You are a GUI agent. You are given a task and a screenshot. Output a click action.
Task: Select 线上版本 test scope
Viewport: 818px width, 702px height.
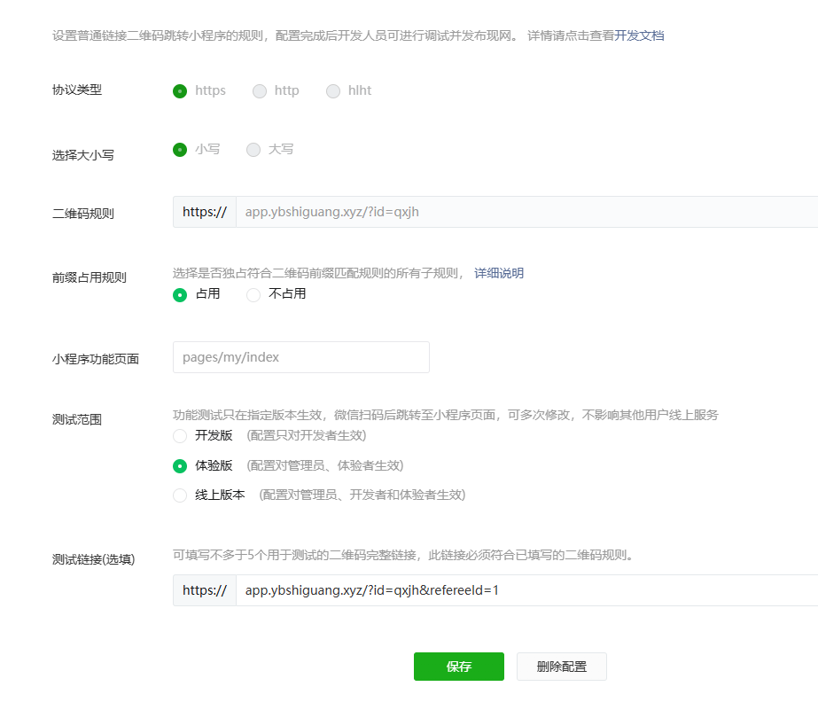(180, 495)
